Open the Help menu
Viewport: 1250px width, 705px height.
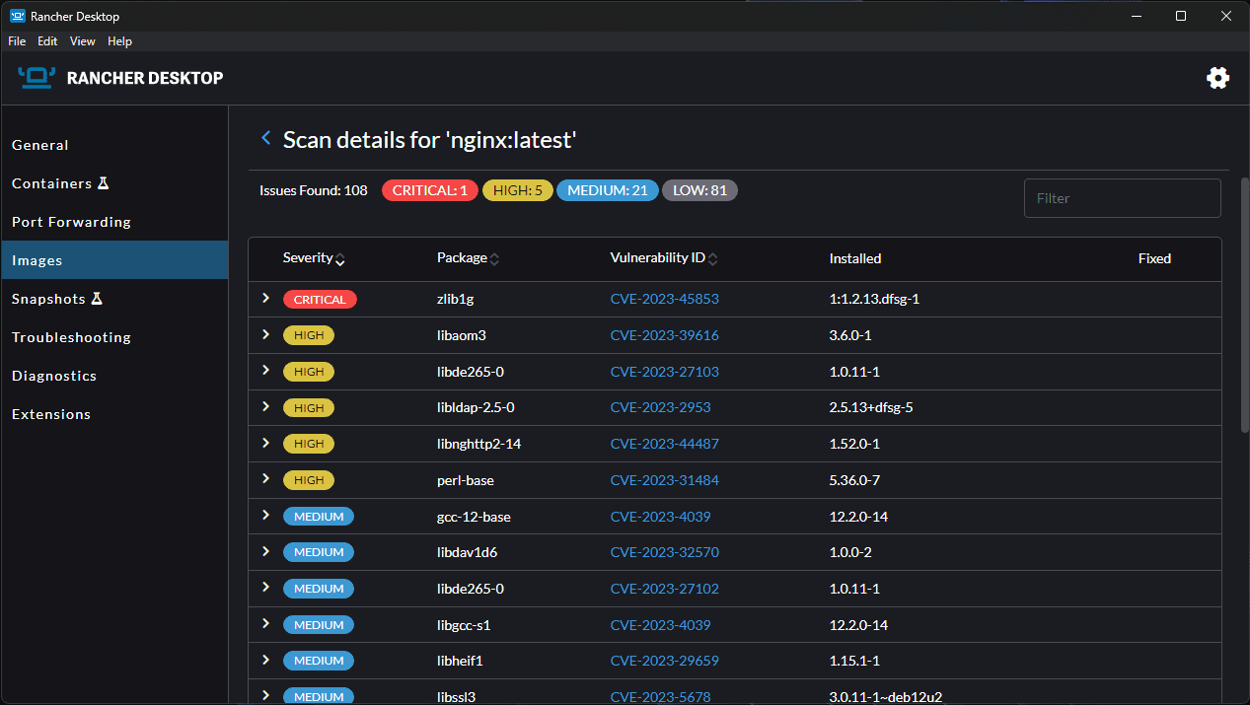coord(119,41)
